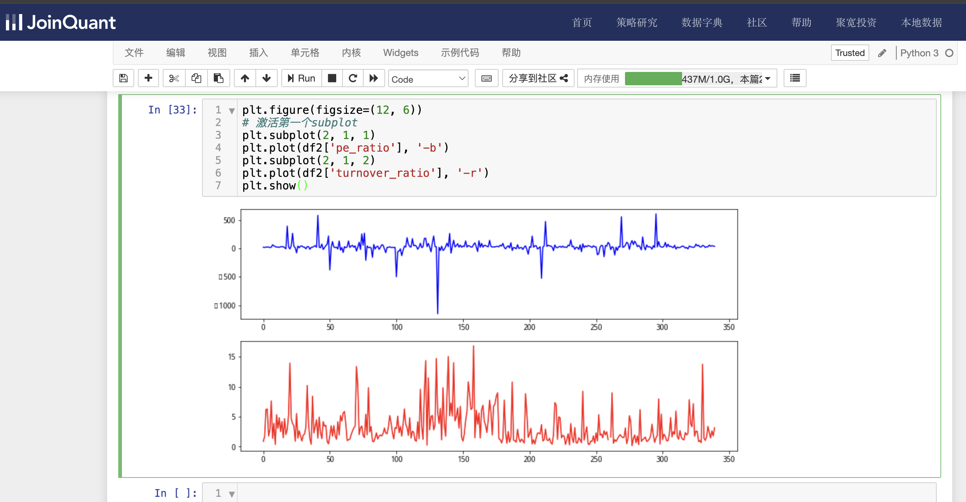
Task: Click the save notebook icon
Action: coord(123,78)
